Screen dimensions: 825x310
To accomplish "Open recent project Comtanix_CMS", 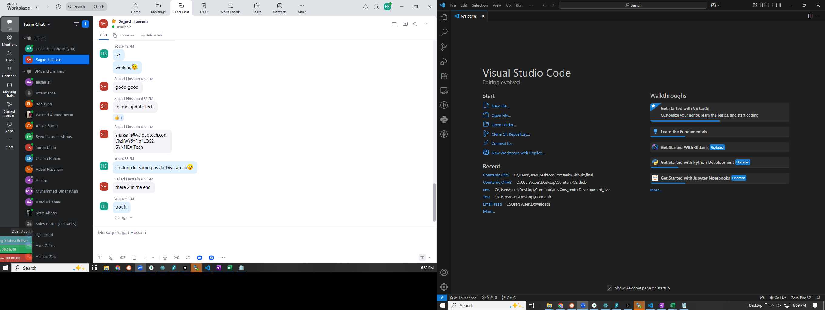I will 496,175.
